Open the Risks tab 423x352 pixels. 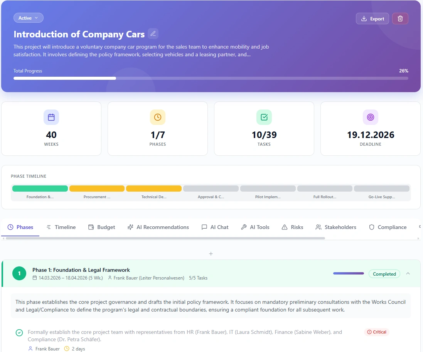(x=292, y=227)
